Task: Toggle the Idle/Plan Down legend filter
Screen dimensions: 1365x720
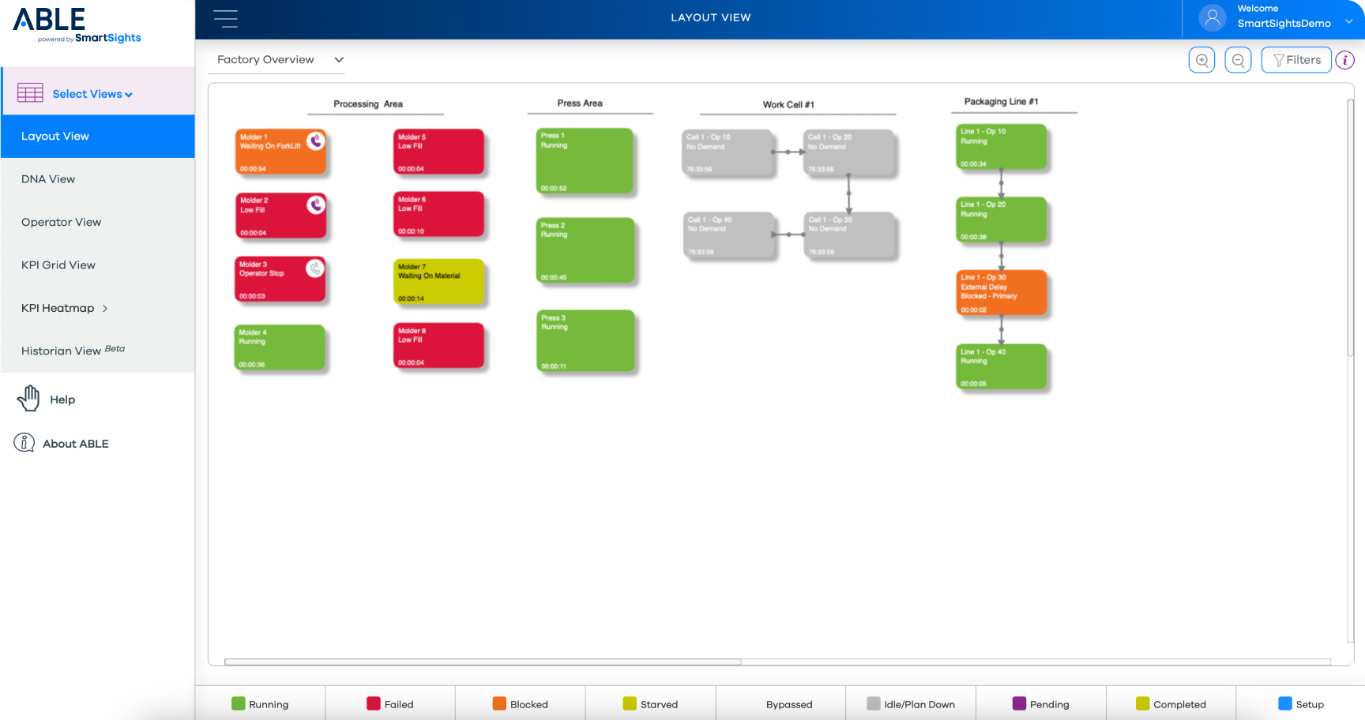Action: [911, 703]
